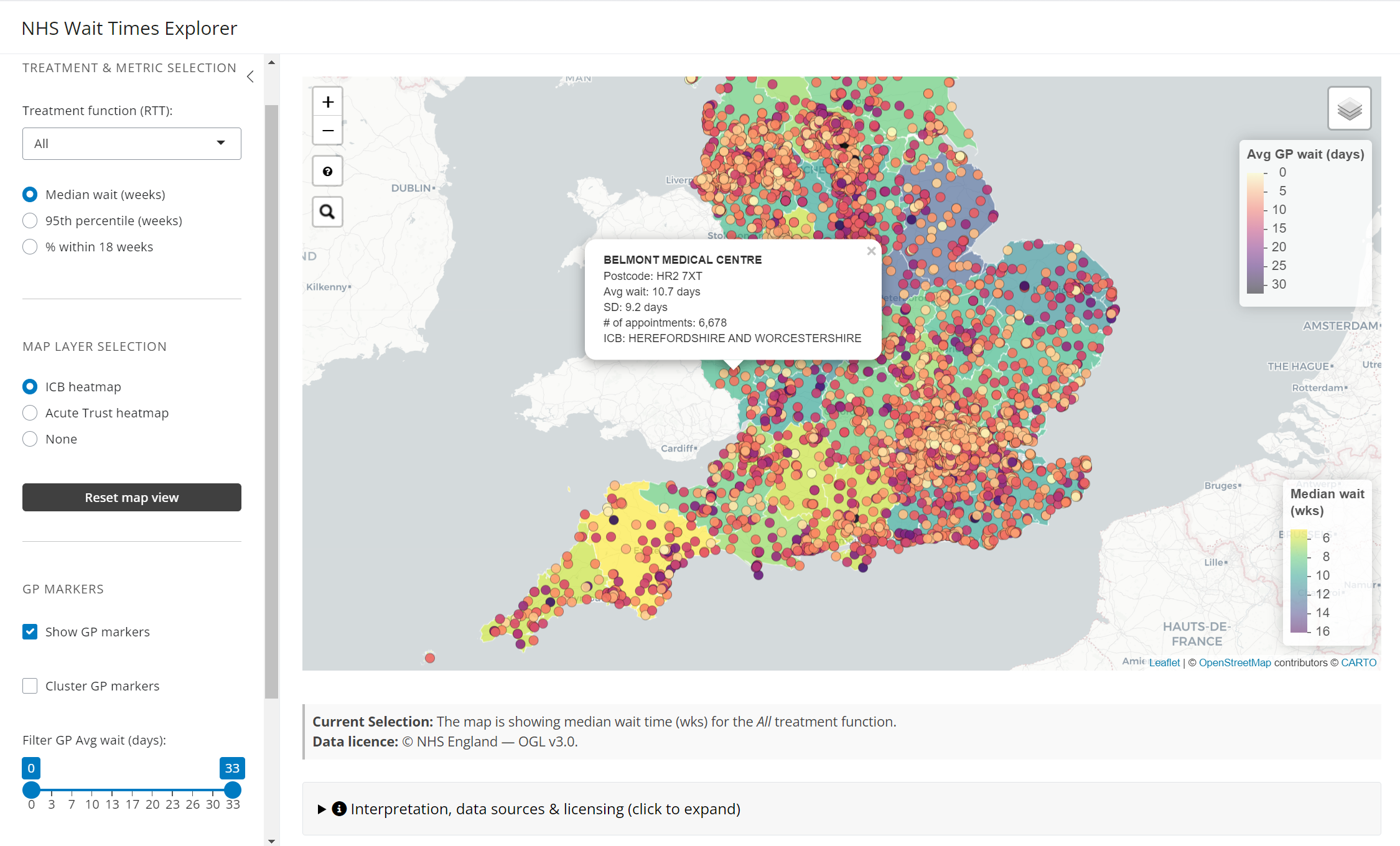Open the map layers control

(1349, 109)
